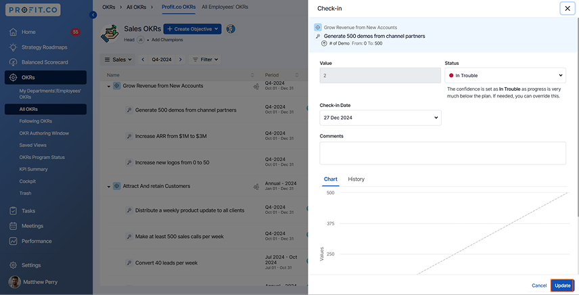Click key icon beside Increase new logos row
The width and height of the screenshot is (579, 295).
coord(129,162)
